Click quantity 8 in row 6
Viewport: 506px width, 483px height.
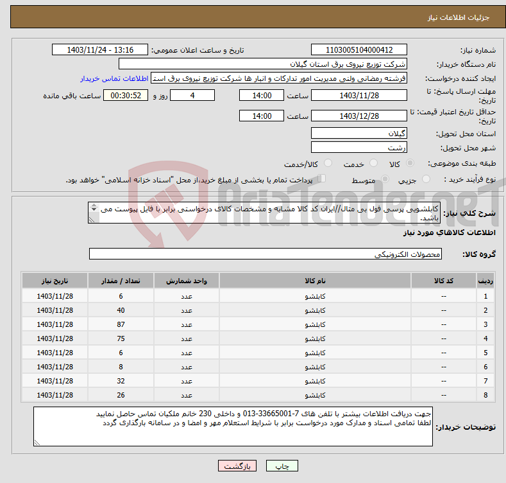pos(121,367)
